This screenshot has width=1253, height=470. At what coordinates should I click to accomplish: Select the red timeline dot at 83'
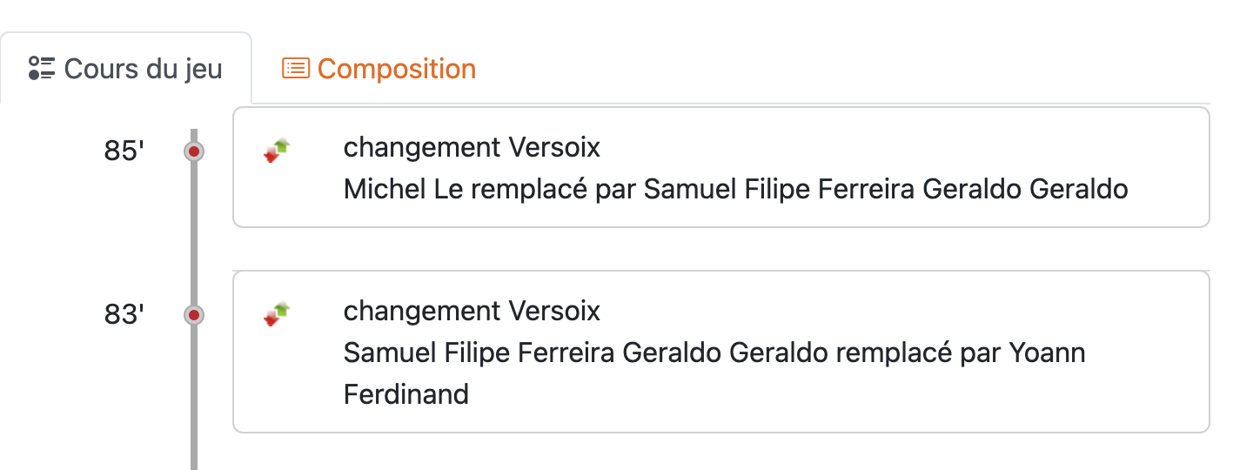tap(194, 315)
